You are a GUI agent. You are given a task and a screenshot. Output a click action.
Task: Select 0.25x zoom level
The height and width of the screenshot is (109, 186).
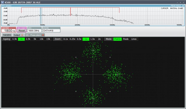[72, 39]
